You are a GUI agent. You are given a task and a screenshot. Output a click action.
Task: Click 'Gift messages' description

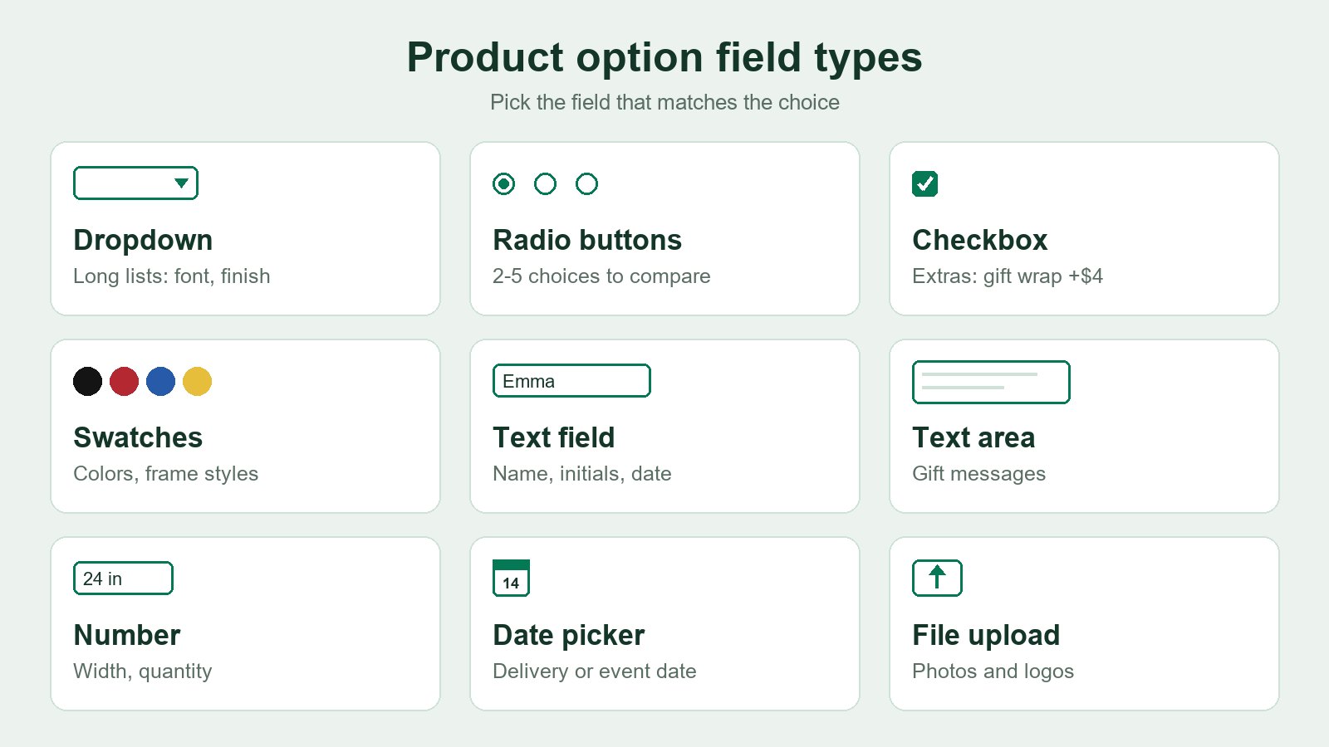click(x=979, y=474)
